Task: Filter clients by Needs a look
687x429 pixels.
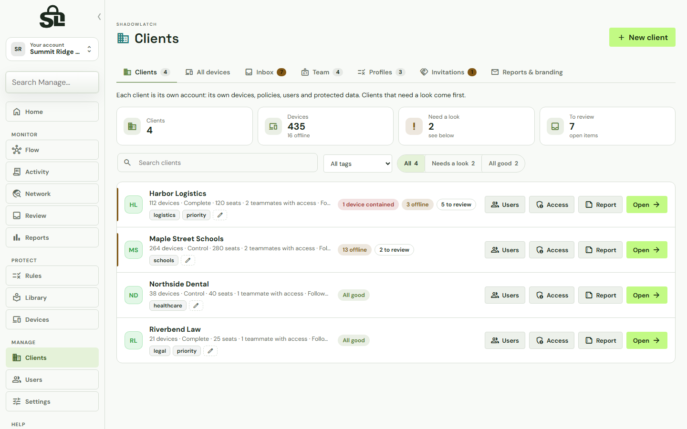Action: click(x=453, y=163)
